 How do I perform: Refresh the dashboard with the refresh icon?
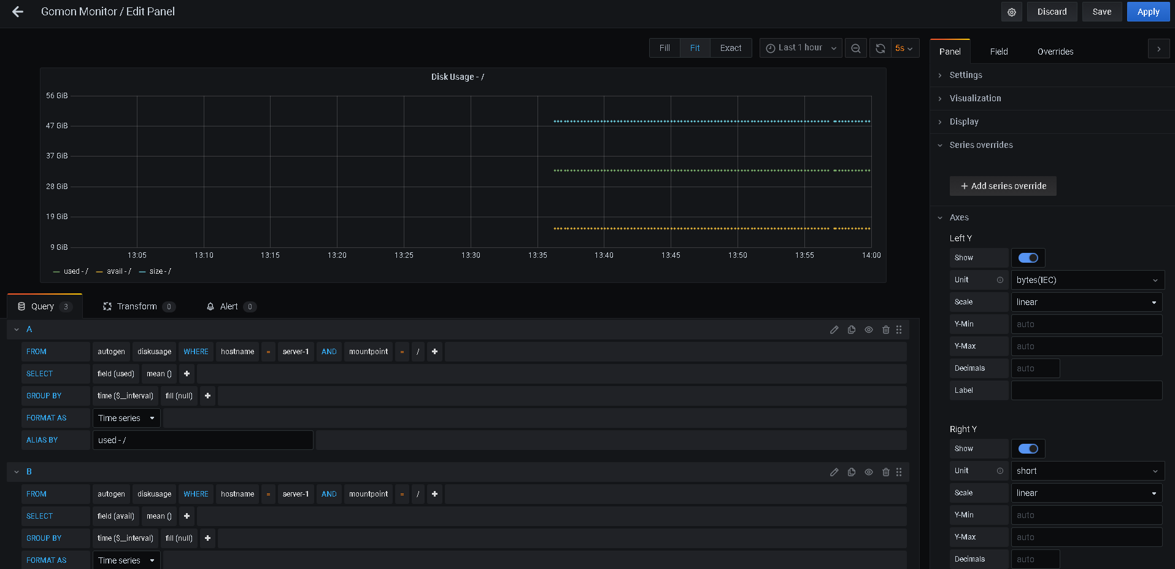(x=880, y=48)
